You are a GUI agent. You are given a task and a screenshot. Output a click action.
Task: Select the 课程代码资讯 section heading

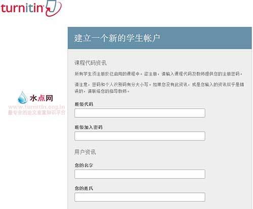[x=91, y=63]
